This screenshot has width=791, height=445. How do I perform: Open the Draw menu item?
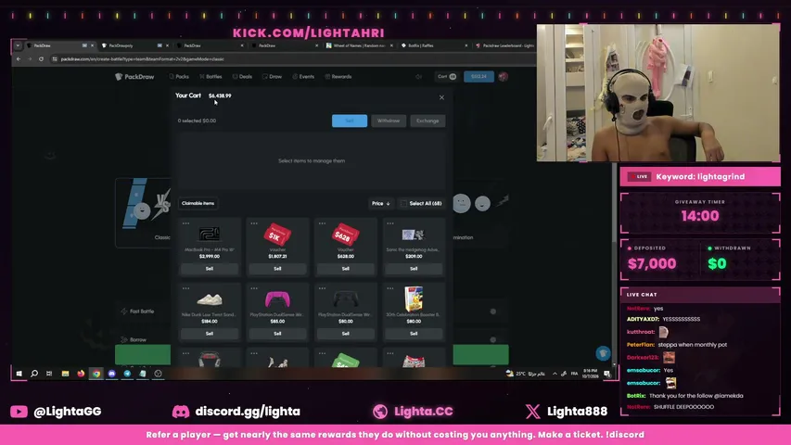pyautogui.click(x=272, y=77)
